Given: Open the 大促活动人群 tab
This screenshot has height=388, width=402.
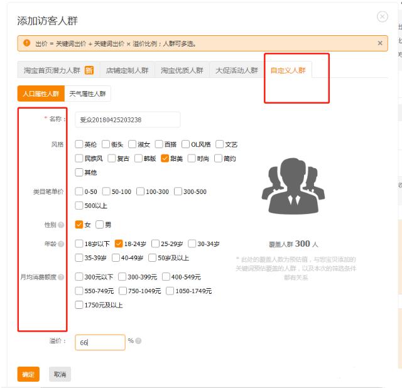Looking at the screenshot, I should pyautogui.click(x=236, y=70).
